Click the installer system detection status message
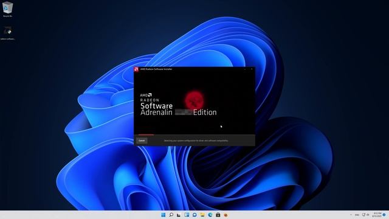This screenshot has width=389, height=219. [196, 141]
